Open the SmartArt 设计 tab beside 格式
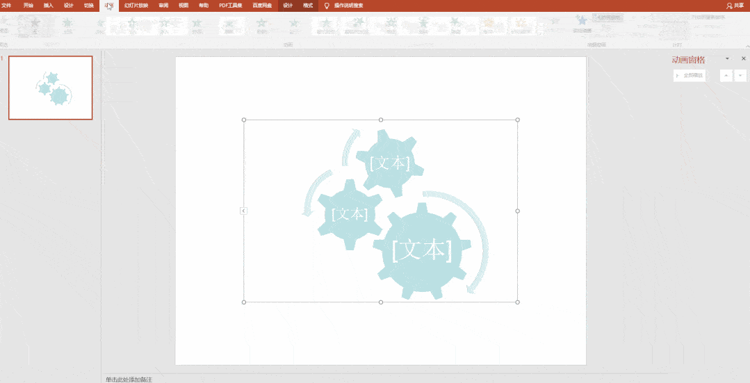This screenshot has width=750, height=383. click(288, 6)
